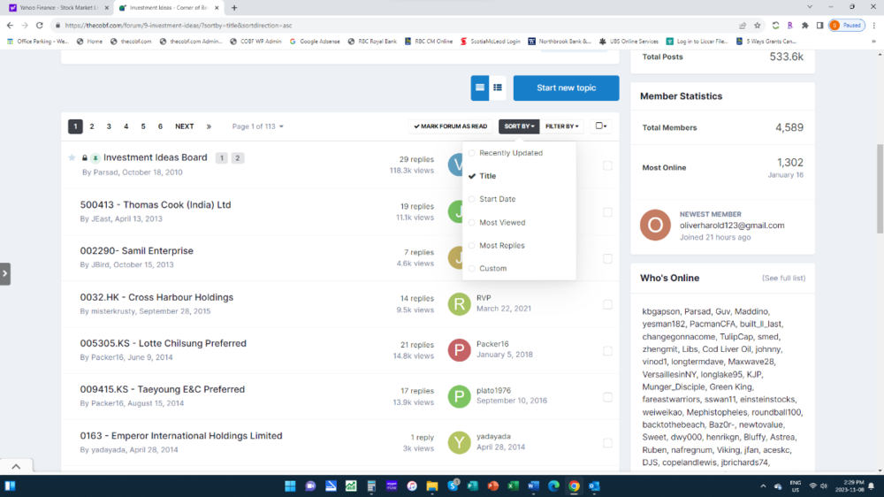This screenshot has height=497, width=884.
Task: Open PowerPoint from the taskbar
Action: point(492,486)
